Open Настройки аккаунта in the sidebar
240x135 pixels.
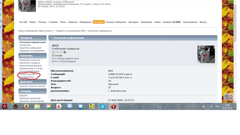pyautogui.click(x=30, y=60)
